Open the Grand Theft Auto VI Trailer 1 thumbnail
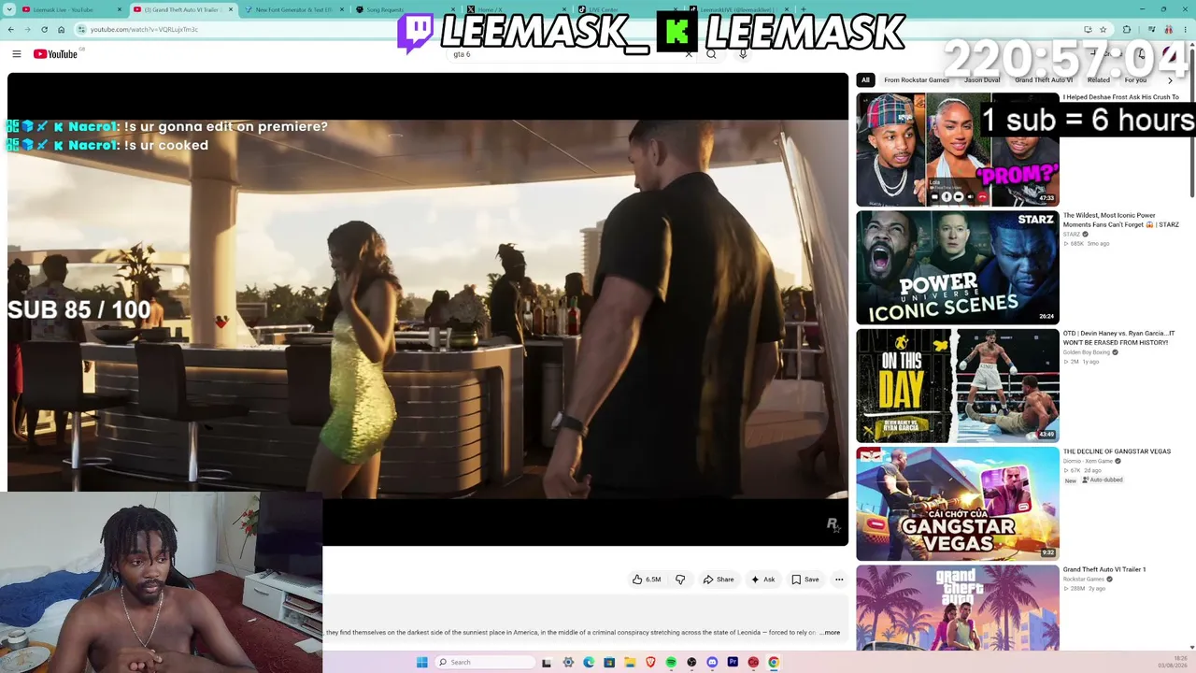The width and height of the screenshot is (1196, 673). coord(958,608)
